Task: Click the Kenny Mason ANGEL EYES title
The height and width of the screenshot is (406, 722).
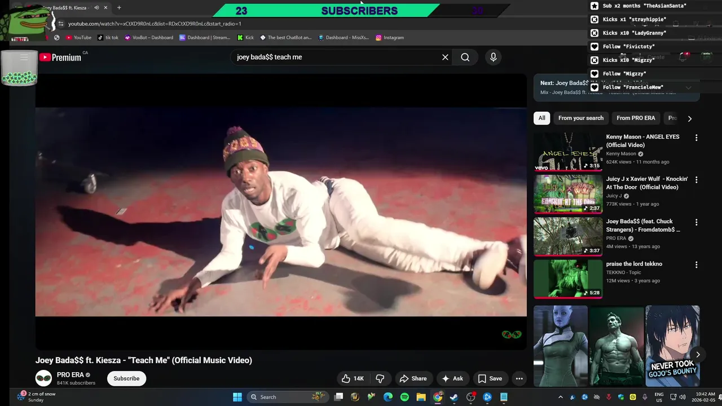Action: click(x=642, y=140)
